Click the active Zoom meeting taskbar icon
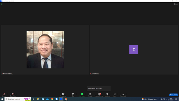This screenshot has height=101, width=179. [x=61, y=99]
